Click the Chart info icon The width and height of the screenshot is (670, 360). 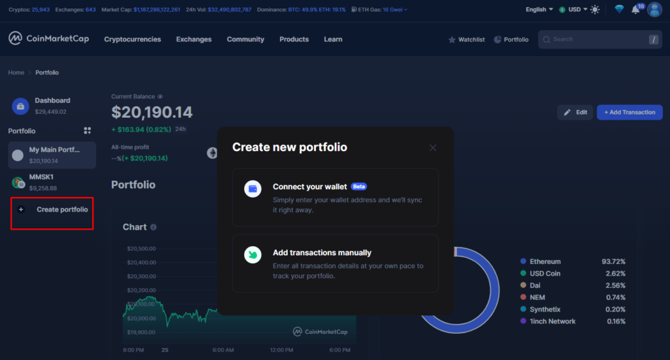[153, 227]
